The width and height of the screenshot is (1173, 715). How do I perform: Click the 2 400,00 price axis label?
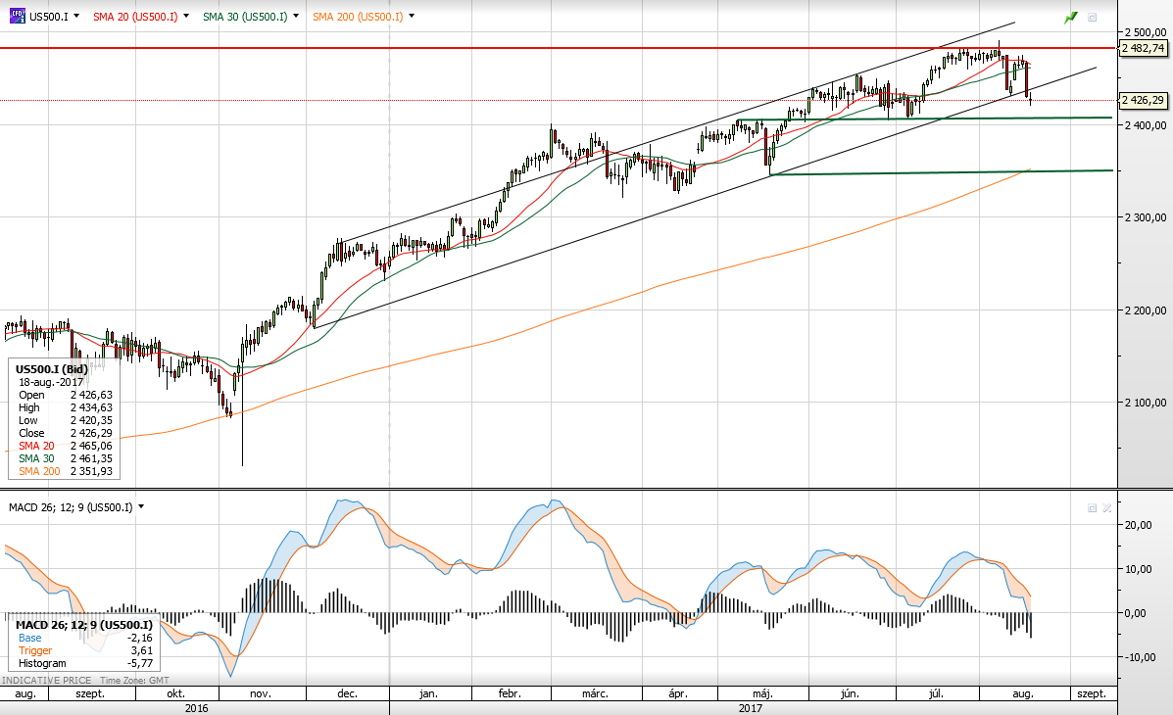[x=1146, y=125]
